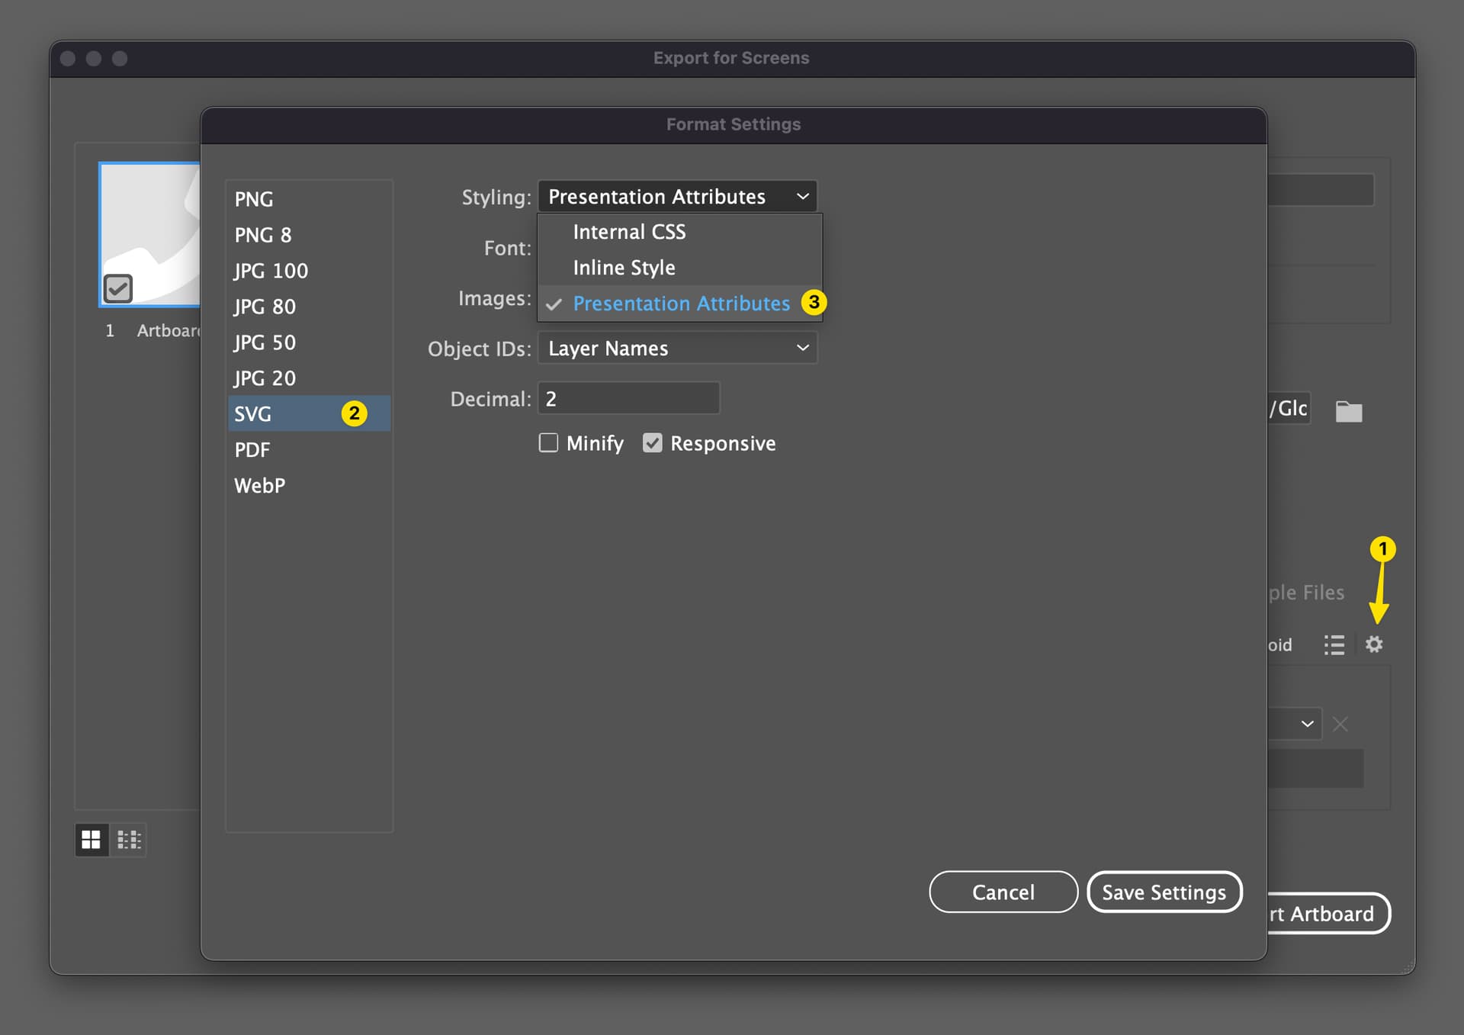Image resolution: width=1464 pixels, height=1035 pixels.
Task: Select WebP format in the list
Action: pos(309,485)
